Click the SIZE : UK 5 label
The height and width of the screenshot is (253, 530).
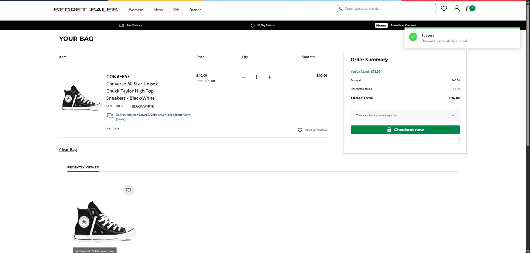[115, 106]
